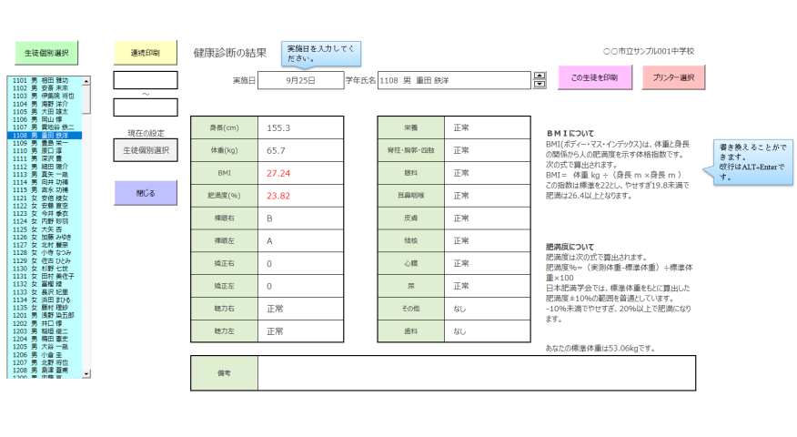Click この生徒を印刷 button

(594, 78)
